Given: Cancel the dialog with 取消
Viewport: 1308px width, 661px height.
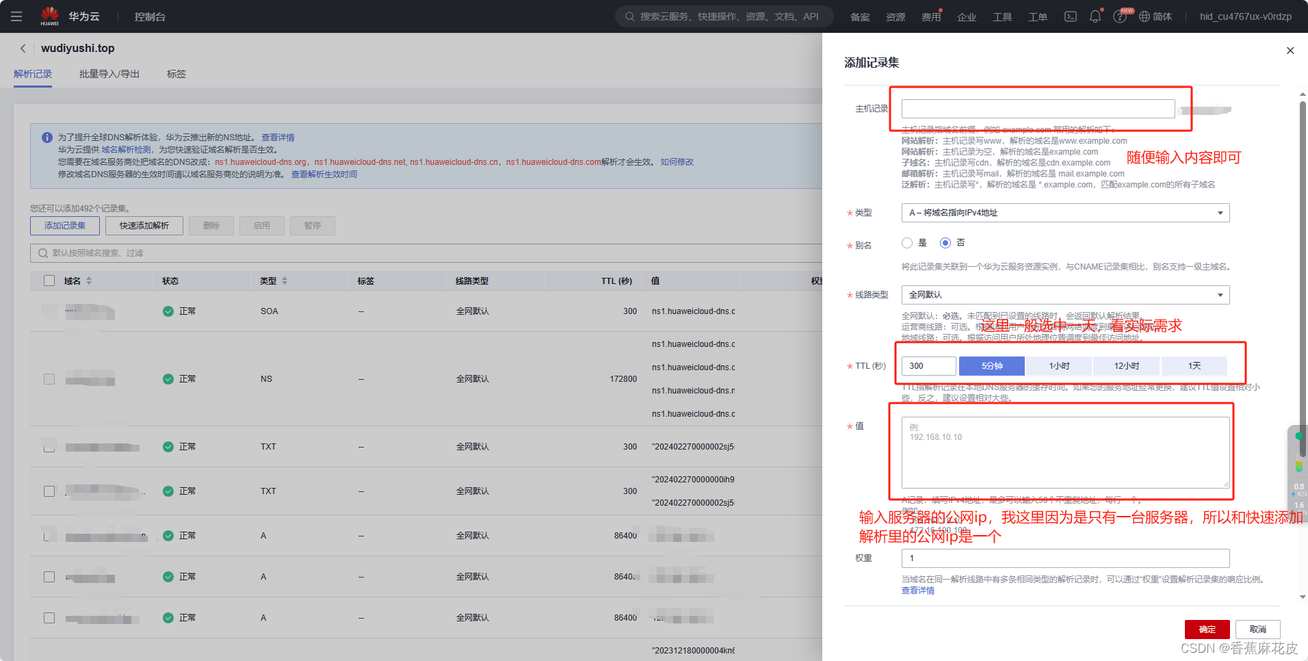Looking at the screenshot, I should [x=1258, y=630].
